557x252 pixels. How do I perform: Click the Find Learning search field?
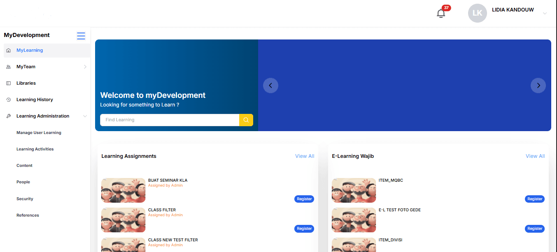click(170, 120)
